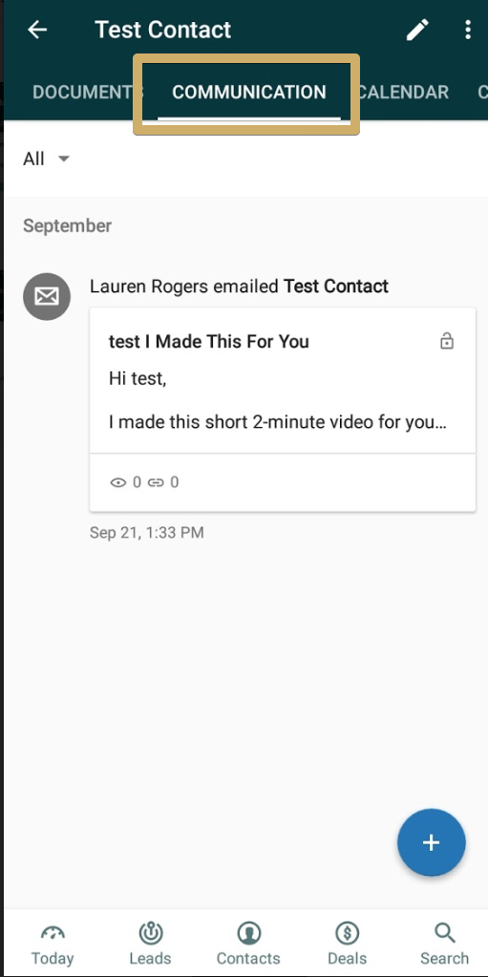
Task: Click the gray envelope email icon
Action: (47, 297)
